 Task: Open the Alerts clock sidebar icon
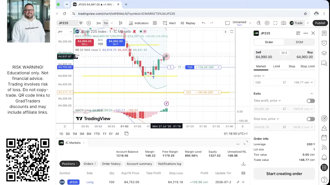point(324,43)
